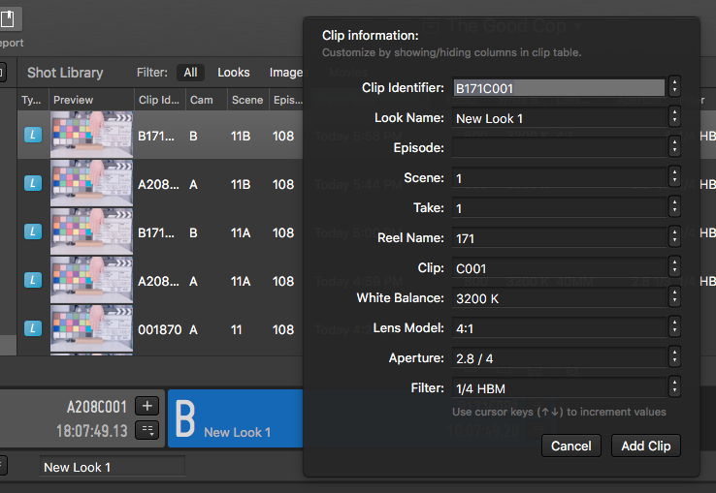Cancel the clip information dialog

click(x=570, y=446)
